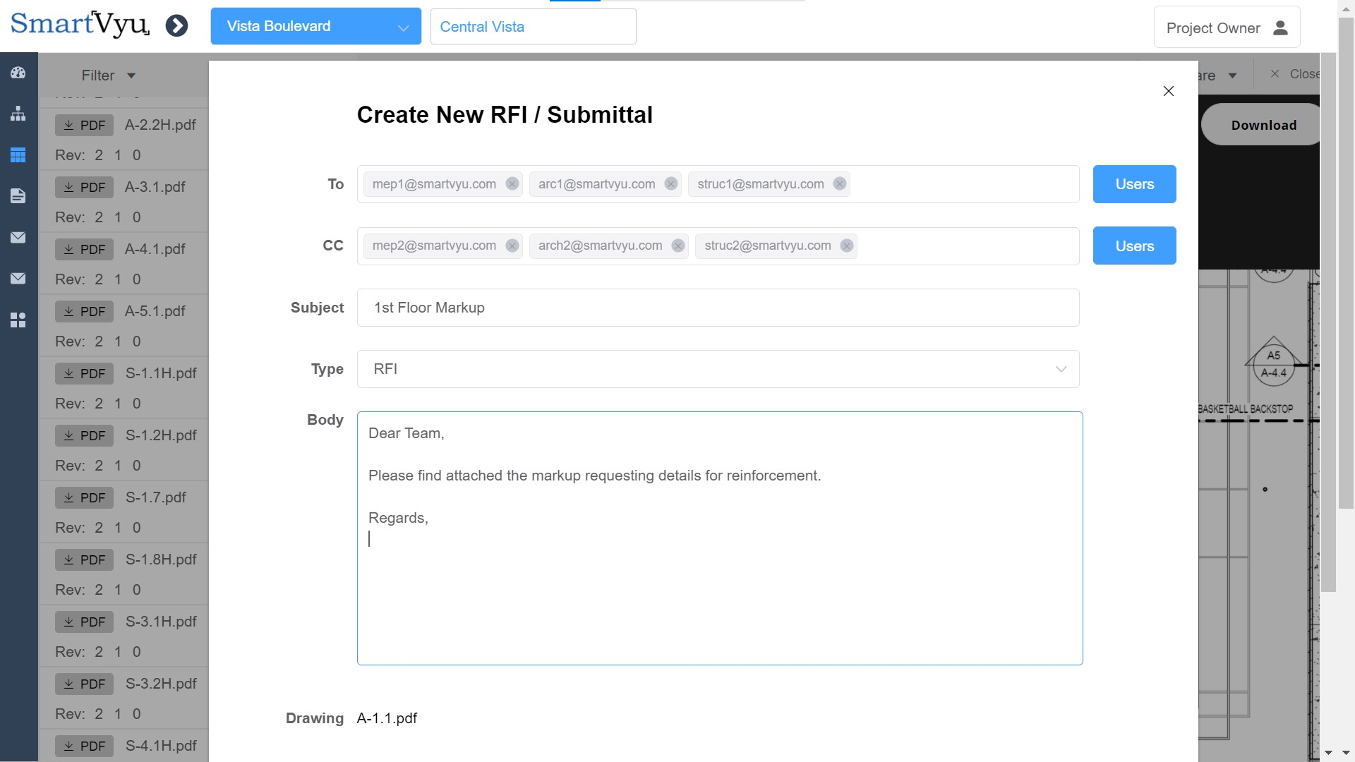The height and width of the screenshot is (762, 1355).
Task: Open the hierarchy sitemap icon in sidebar
Action: (18, 114)
